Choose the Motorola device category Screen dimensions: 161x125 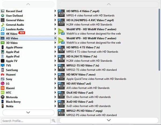[28, 97]
